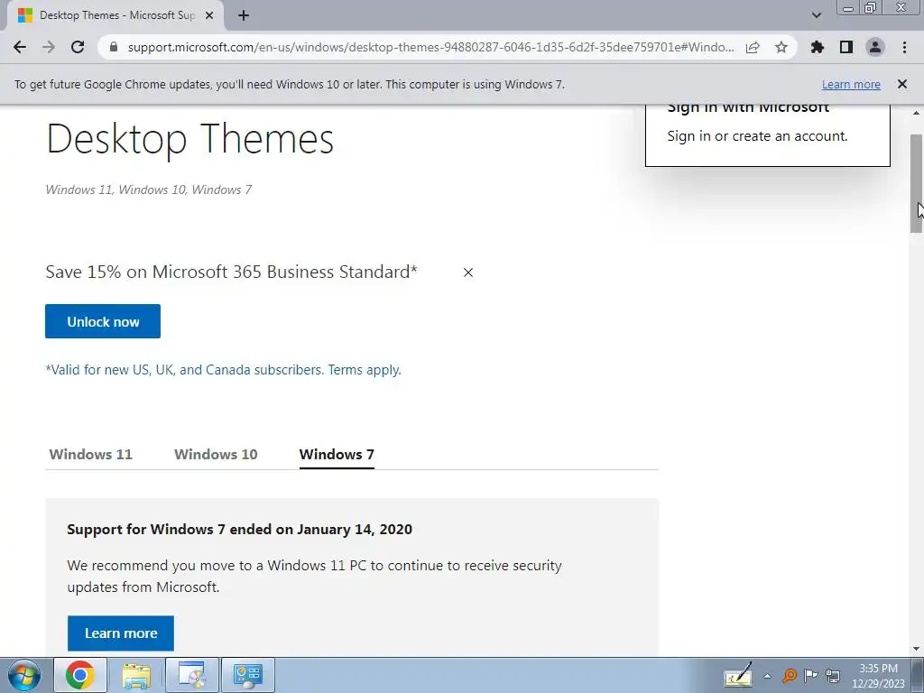
Task: Open the network tray icon
Action: point(833,675)
